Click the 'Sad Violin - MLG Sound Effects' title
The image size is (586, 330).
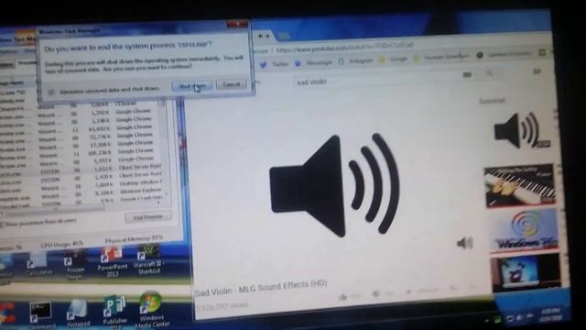coord(261,288)
